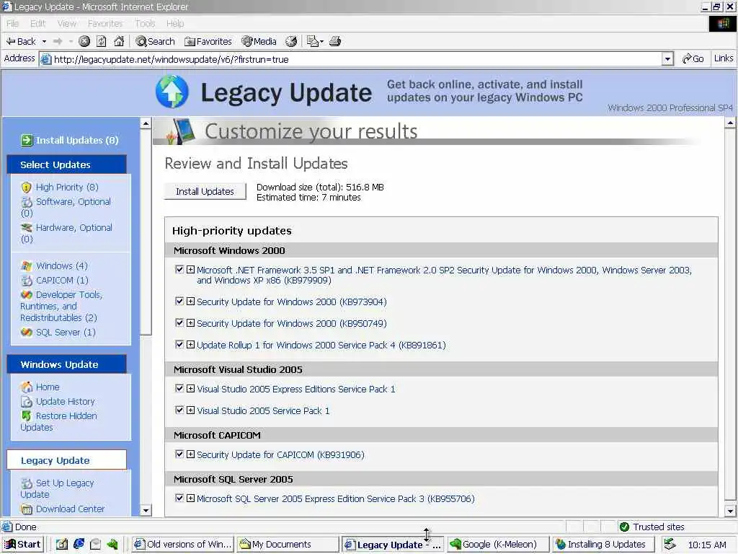Open the Search toolbar button

[156, 41]
